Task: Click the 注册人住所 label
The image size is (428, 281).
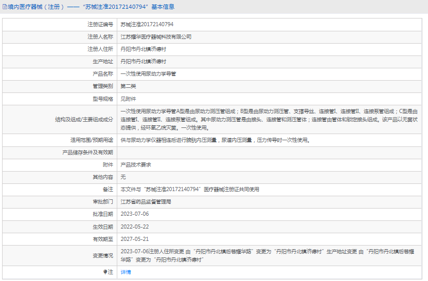Action: (x=100, y=49)
